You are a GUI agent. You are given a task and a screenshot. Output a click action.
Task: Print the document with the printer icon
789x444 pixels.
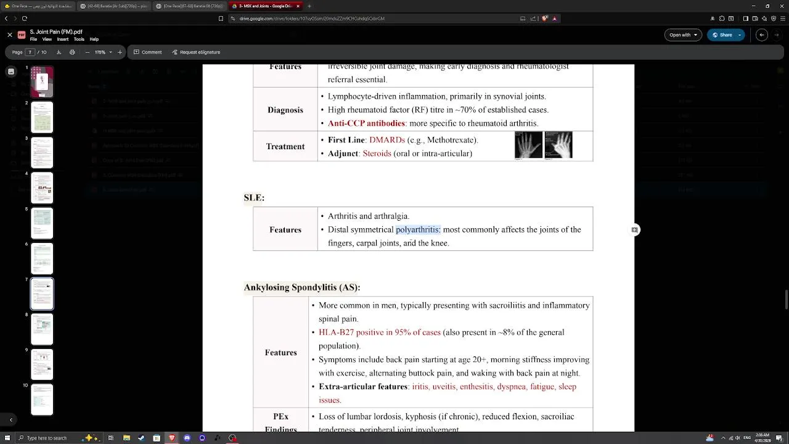pyautogui.click(x=72, y=52)
